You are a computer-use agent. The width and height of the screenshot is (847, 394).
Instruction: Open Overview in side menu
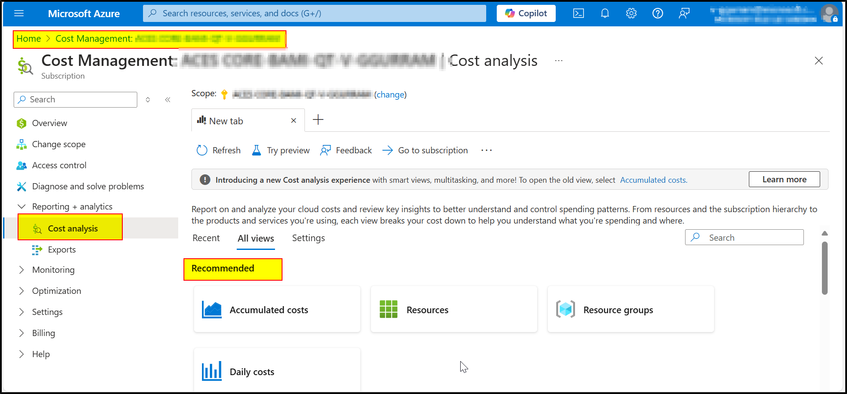[50, 123]
